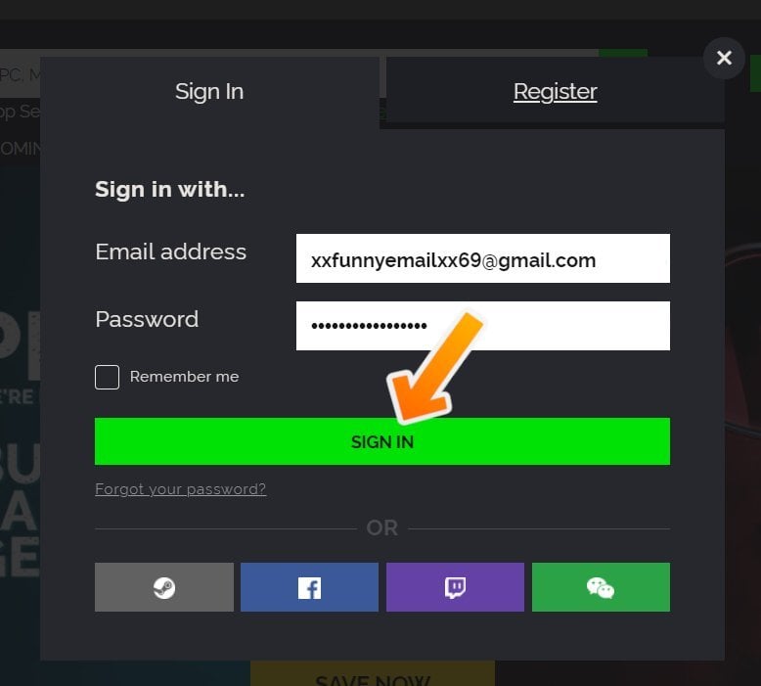Close the sign-in dialog with X
Screen dimensions: 761x686
pos(724,58)
